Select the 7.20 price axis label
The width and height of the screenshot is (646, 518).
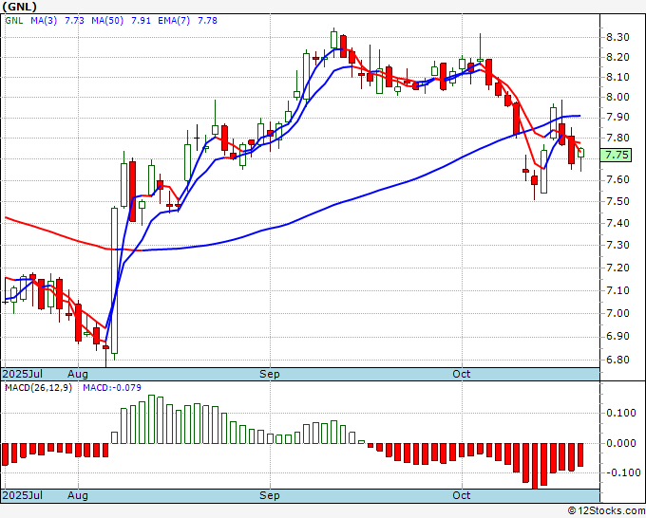point(618,268)
